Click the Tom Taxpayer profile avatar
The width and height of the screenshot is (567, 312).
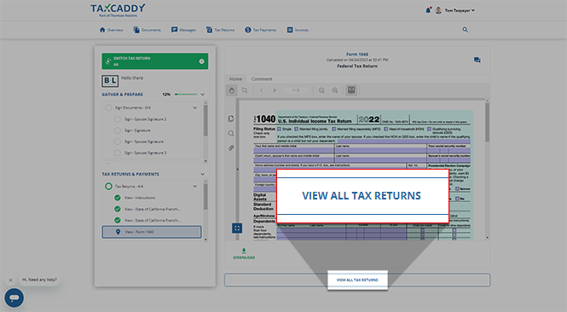coord(438,10)
